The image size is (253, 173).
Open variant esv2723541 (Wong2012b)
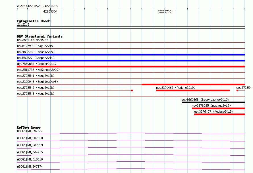[36, 76]
